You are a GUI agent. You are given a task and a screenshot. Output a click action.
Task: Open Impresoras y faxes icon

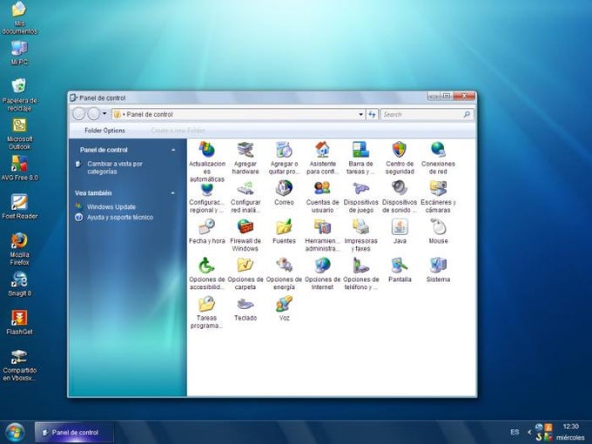point(361,227)
